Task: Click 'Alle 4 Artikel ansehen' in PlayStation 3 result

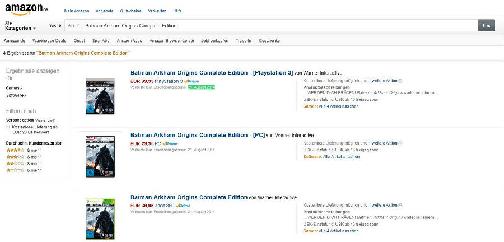Action: pyautogui.click(x=338, y=106)
